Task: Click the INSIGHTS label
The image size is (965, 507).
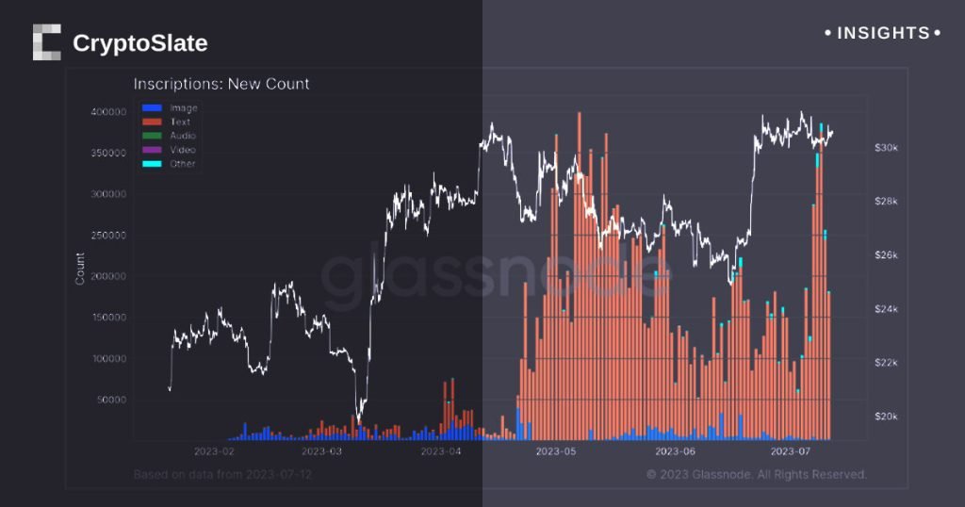Action: (x=882, y=33)
